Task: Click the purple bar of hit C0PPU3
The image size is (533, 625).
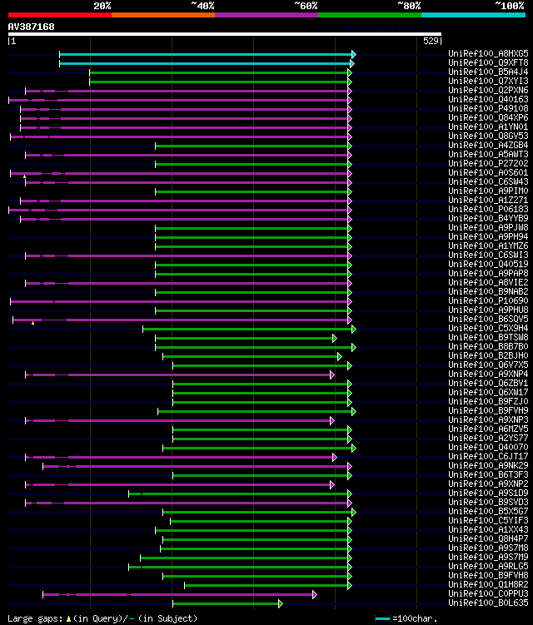Action: pos(177,595)
